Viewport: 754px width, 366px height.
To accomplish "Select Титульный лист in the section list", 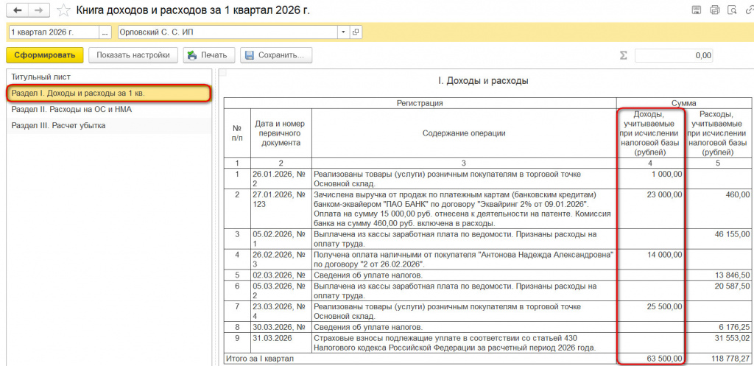I will [x=109, y=77].
